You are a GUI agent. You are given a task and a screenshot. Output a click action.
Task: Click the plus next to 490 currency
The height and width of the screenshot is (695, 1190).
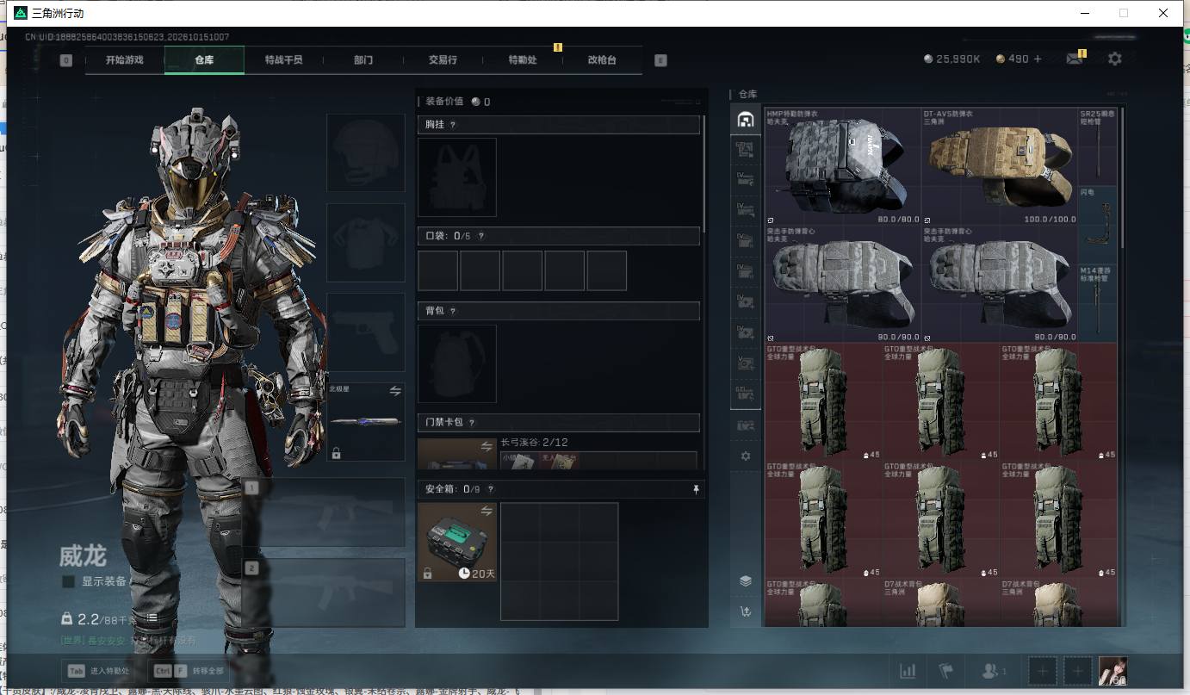(x=1038, y=59)
